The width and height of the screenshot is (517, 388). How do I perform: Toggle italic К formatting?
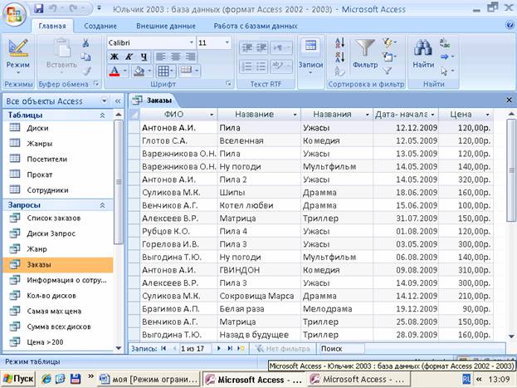(x=129, y=56)
